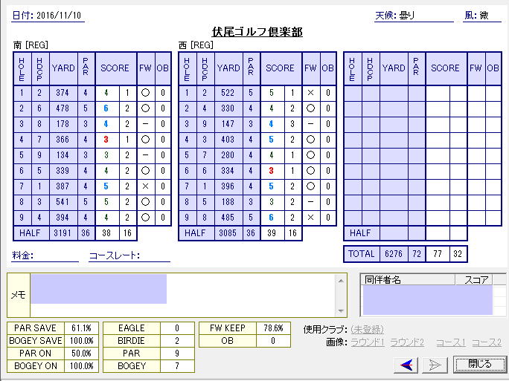Click the OB stat label in the summary

pyautogui.click(x=227, y=341)
